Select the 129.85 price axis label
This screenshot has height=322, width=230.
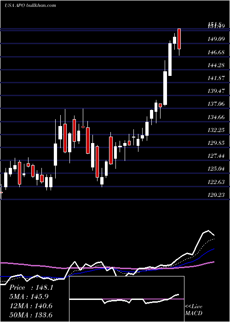click(x=216, y=143)
